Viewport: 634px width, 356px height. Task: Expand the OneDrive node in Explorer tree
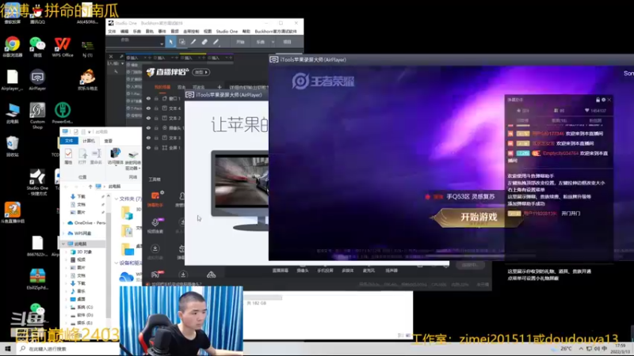tap(63, 223)
